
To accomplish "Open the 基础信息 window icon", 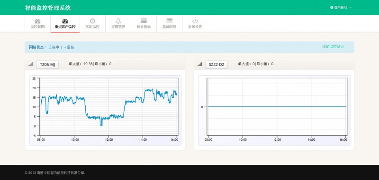I will pos(170,21).
